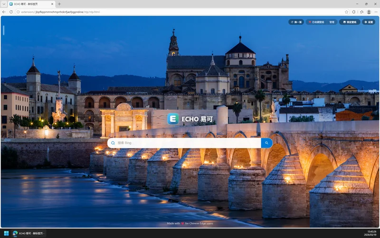This screenshot has width=380, height=238.
Task: Open the 管理 wallpaper manager
Action: click(x=332, y=22)
